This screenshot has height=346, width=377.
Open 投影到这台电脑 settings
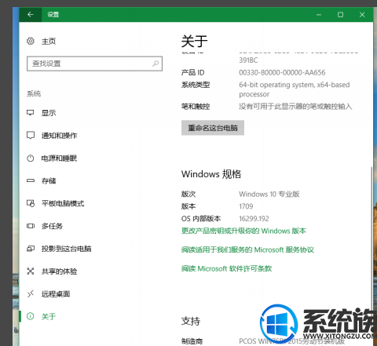click(66, 249)
